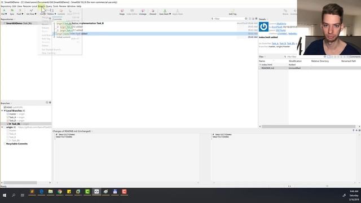Open the Git-Flow dropdown arrow
Viewport: 361px width, 203px height.
coord(36,14)
